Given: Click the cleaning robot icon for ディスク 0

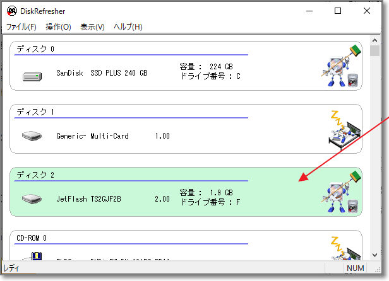Looking at the screenshot, I should [340, 66].
